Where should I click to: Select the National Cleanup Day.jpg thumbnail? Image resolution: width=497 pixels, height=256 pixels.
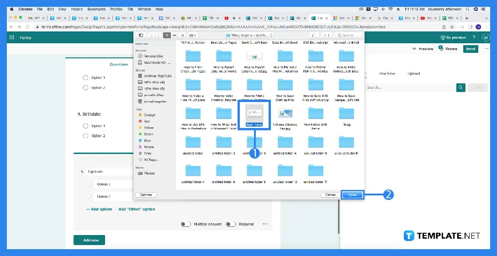[285, 114]
